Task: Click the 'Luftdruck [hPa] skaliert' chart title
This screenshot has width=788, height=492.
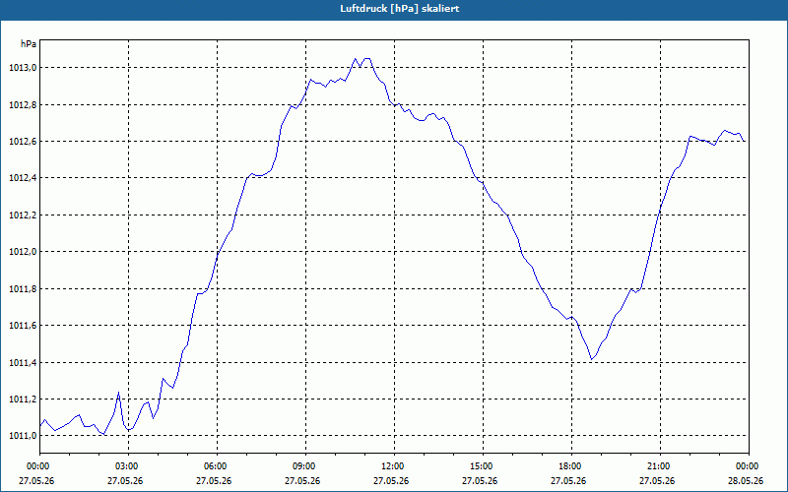Action: coord(400,9)
